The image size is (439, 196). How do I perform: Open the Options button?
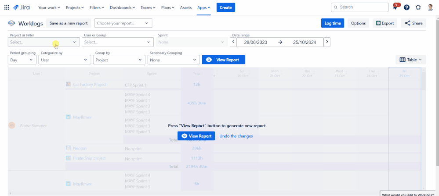point(359,23)
